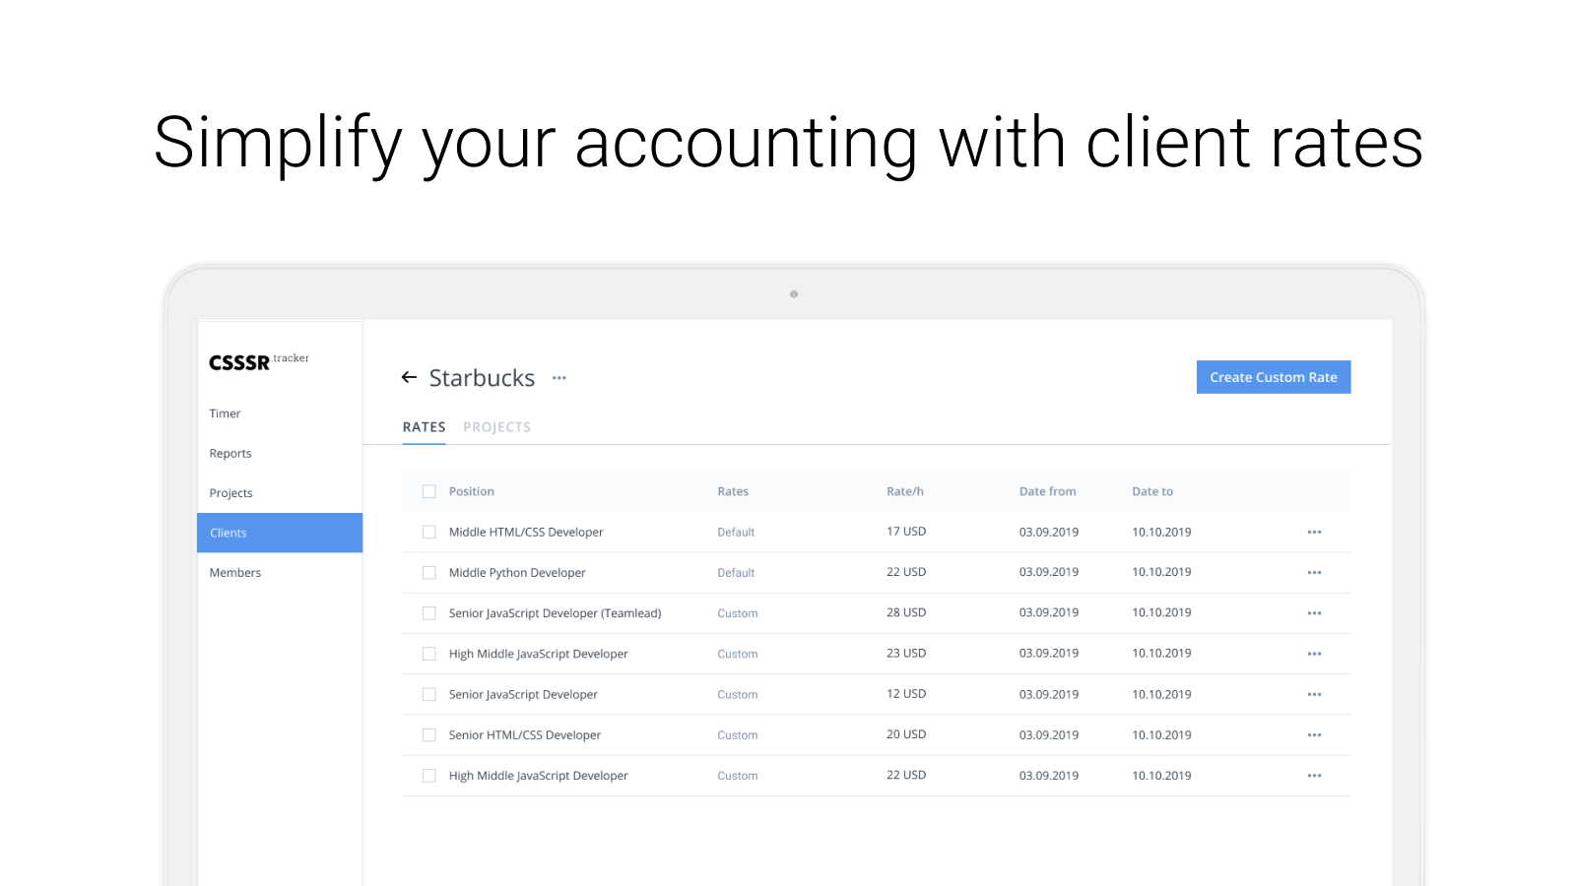The height and width of the screenshot is (886, 1576).
Task: Open actions for High Middle JavaScript Developer 22 USD row
Action: 1314,776
